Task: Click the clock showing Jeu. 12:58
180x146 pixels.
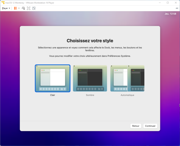Action: click(170, 14)
